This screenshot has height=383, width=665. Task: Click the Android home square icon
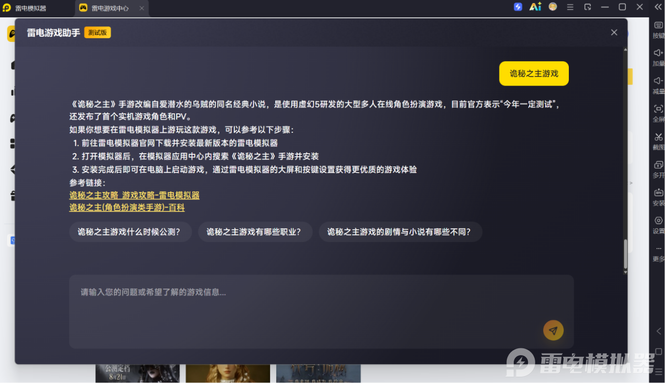(x=659, y=352)
